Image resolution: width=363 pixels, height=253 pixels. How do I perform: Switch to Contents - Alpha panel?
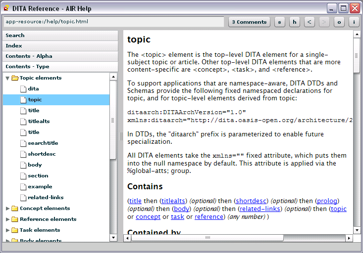point(60,56)
